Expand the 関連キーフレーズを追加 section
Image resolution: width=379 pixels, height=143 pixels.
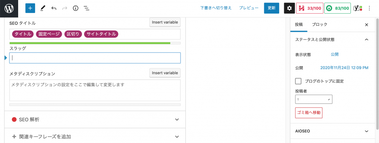(x=95, y=136)
